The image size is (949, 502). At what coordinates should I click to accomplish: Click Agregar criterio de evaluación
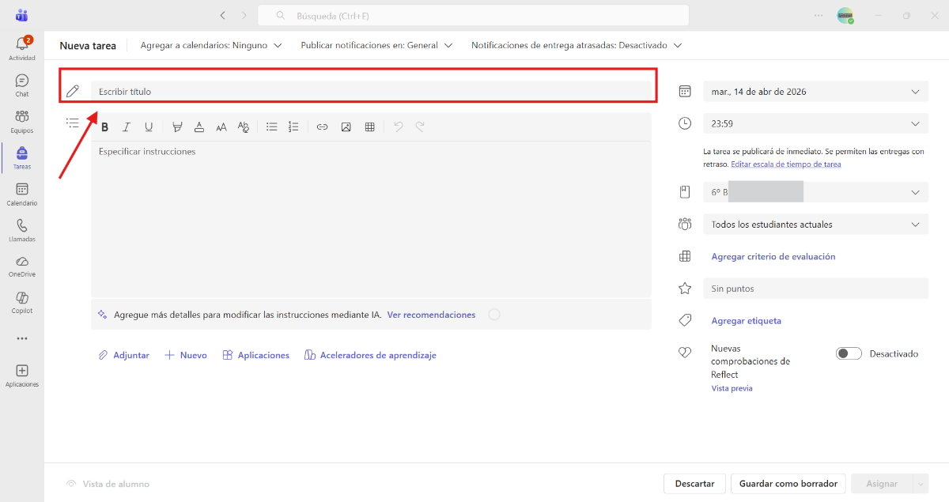coord(773,256)
